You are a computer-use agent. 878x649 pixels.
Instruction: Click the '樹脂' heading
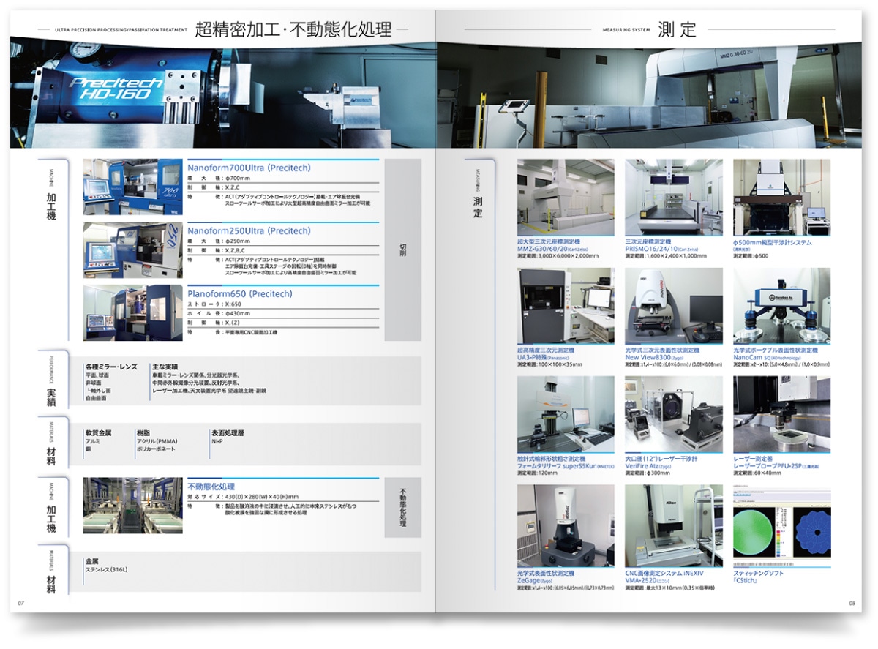(143, 433)
